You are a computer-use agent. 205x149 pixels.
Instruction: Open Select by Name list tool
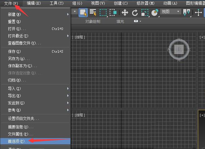(x=93, y=12)
